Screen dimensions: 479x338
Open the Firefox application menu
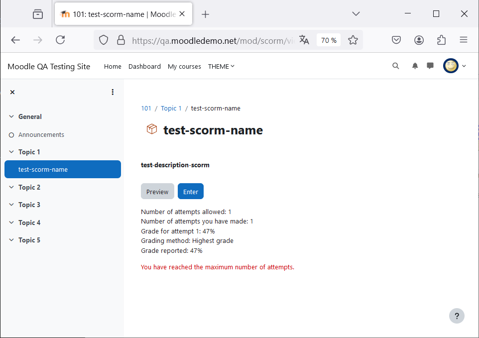click(x=464, y=40)
